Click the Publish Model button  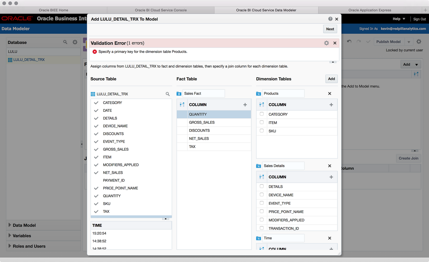[389, 42]
